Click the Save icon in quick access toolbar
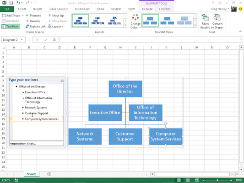Screen dimensions: 244x183 point(11,3)
